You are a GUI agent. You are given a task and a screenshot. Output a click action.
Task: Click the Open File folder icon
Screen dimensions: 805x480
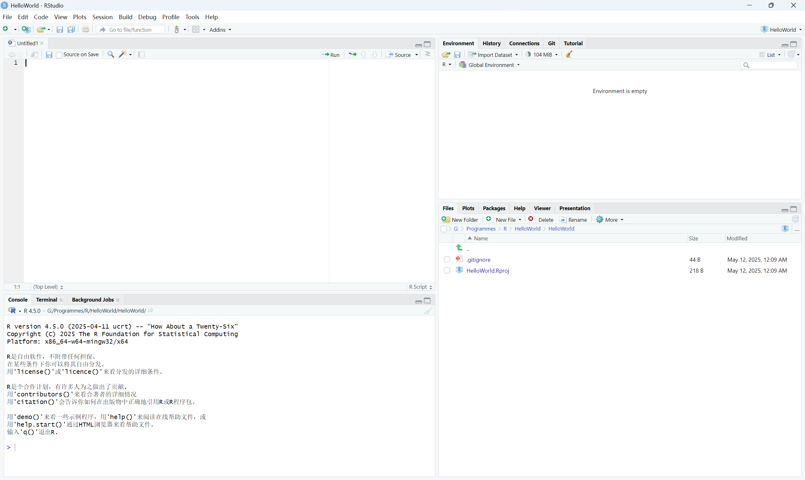click(x=41, y=30)
